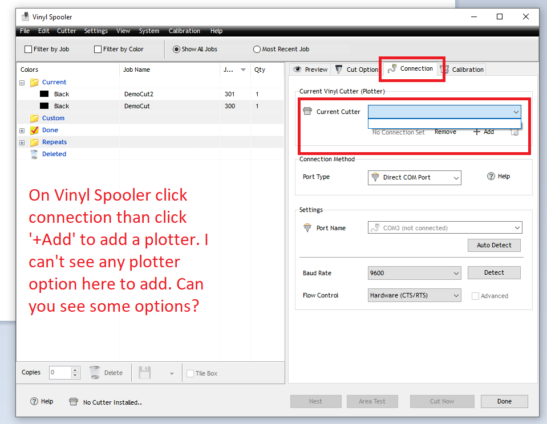Image resolution: width=547 pixels, height=424 pixels.
Task: Click the Area Test button
Action: [372, 401]
